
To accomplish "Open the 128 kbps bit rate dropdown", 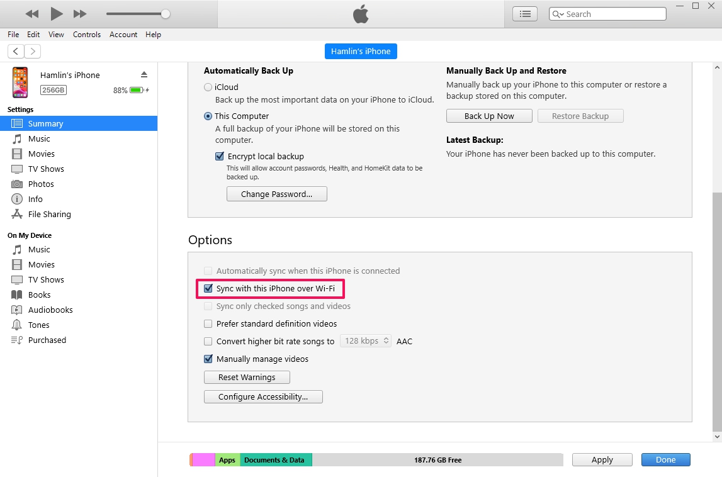I will click(366, 341).
